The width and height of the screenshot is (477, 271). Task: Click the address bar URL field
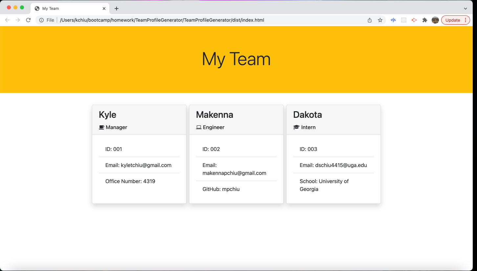(x=210, y=20)
